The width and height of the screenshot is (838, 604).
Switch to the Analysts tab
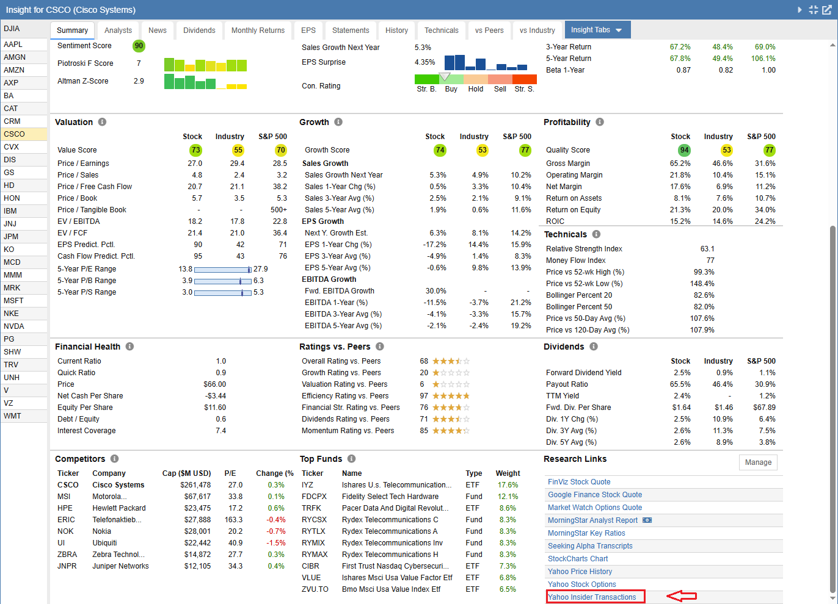(118, 31)
